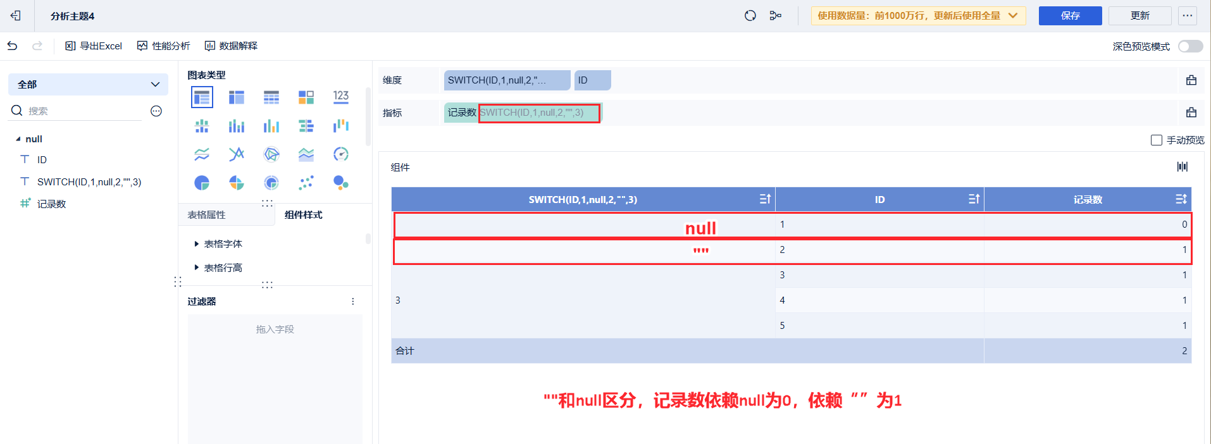Open 性能分析 in the toolbar
Screen dimensions: 1211x444
(x=163, y=46)
